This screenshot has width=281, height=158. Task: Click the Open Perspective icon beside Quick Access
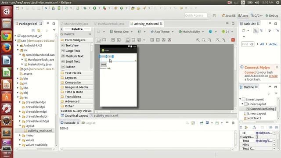click(214, 16)
